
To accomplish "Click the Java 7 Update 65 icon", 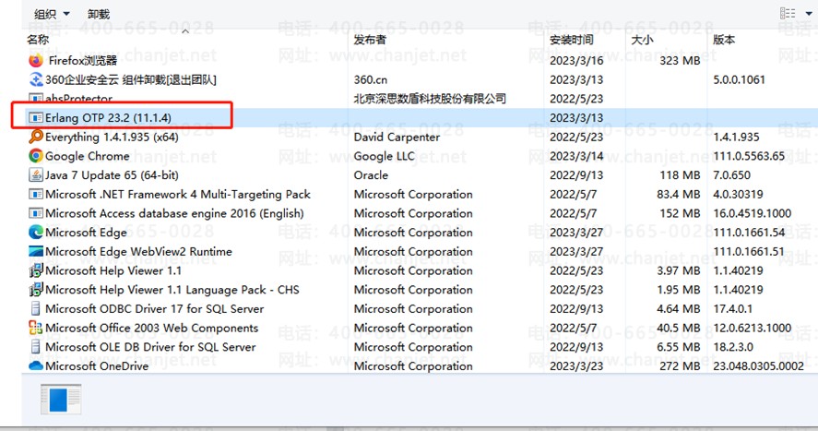I will point(35,174).
